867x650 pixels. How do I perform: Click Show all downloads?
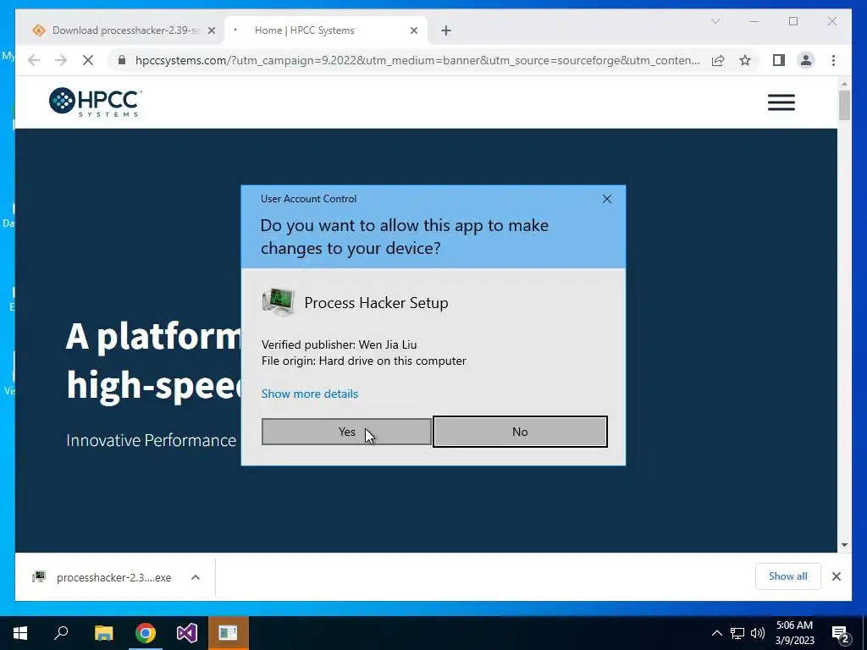click(787, 576)
